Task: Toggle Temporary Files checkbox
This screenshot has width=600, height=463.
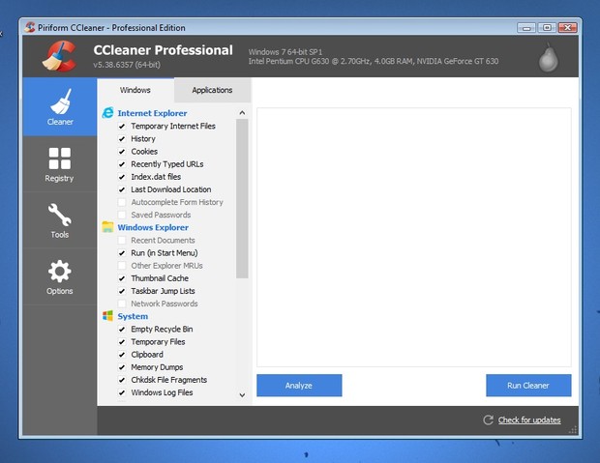Action: point(122,342)
